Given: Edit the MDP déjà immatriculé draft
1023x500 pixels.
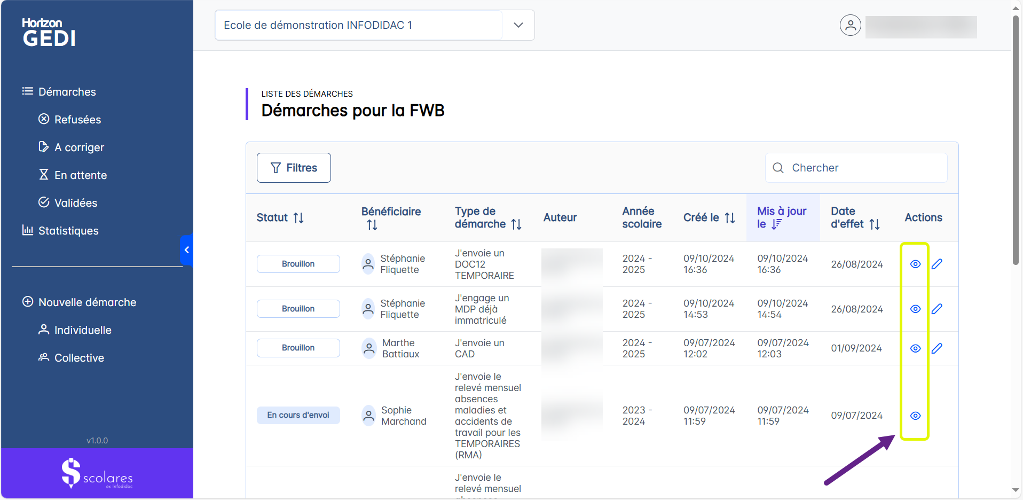Looking at the screenshot, I should point(937,309).
